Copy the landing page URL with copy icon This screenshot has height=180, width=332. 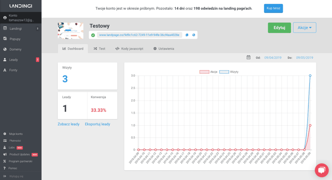pos(187,35)
